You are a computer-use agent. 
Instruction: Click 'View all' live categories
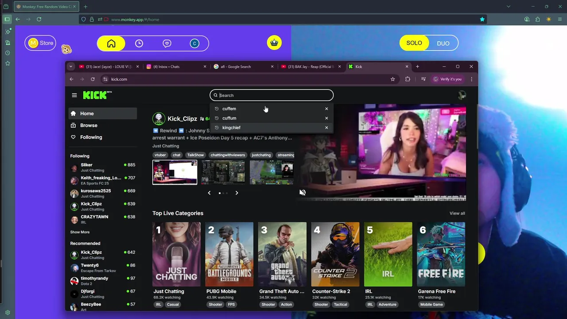click(457, 214)
